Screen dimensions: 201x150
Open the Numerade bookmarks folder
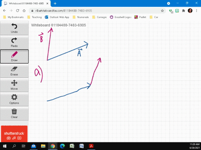click(81, 17)
